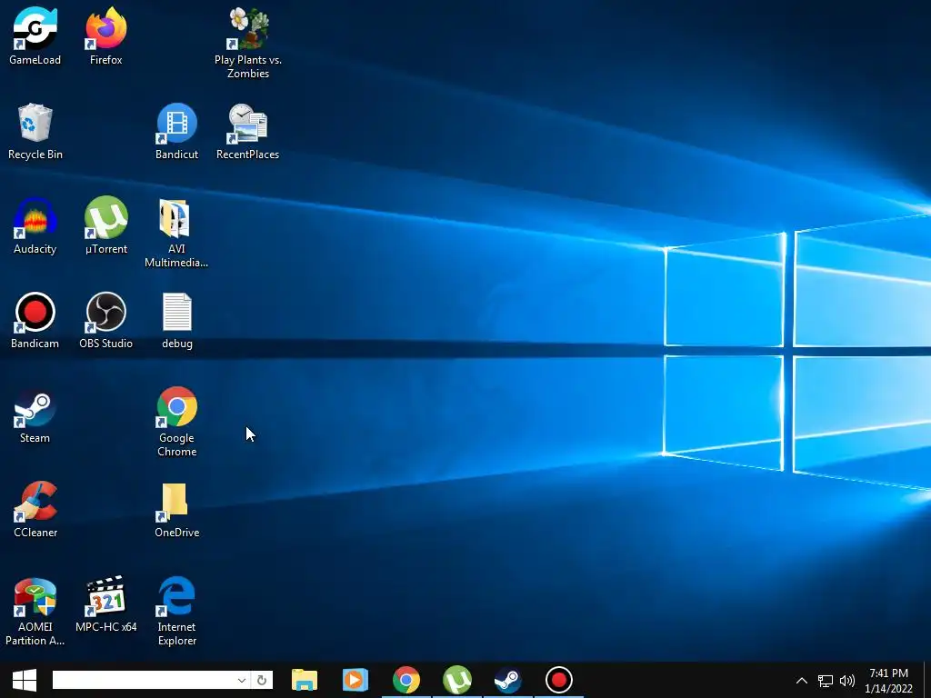Select the debug text file

pyautogui.click(x=177, y=320)
